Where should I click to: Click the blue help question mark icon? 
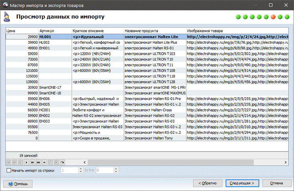11,184
